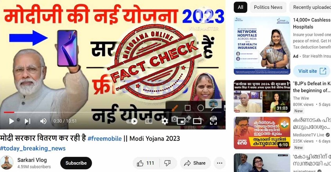
Task: Mute the video volume
Action: 43,121
